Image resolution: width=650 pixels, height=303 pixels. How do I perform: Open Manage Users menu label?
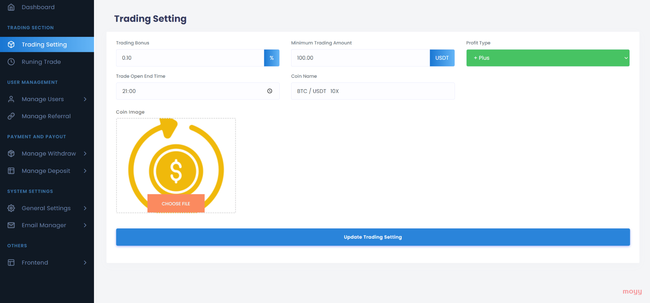click(43, 99)
